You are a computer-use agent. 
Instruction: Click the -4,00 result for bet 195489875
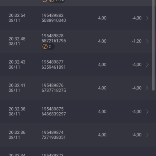(x=137, y=112)
